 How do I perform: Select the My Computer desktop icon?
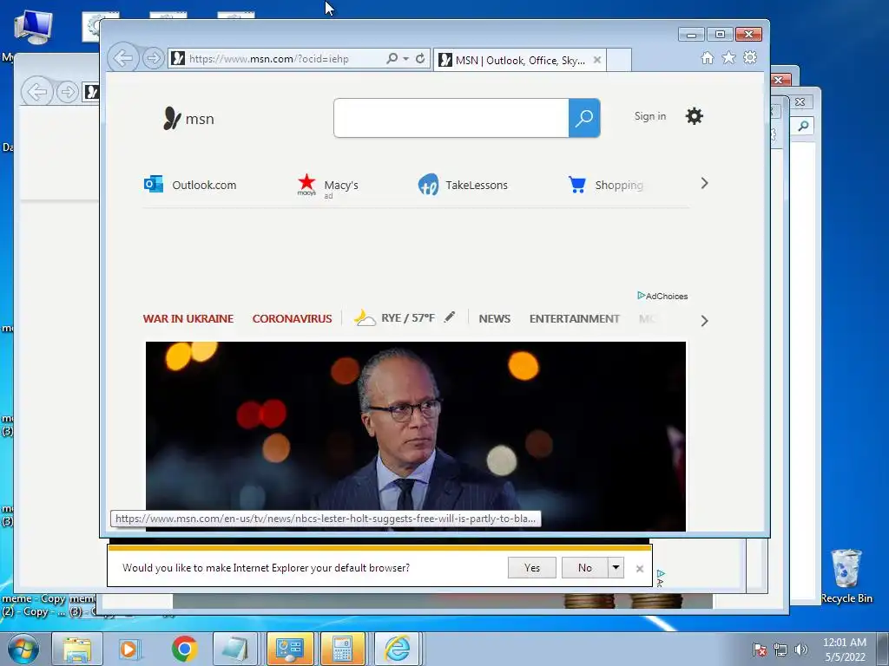34,27
